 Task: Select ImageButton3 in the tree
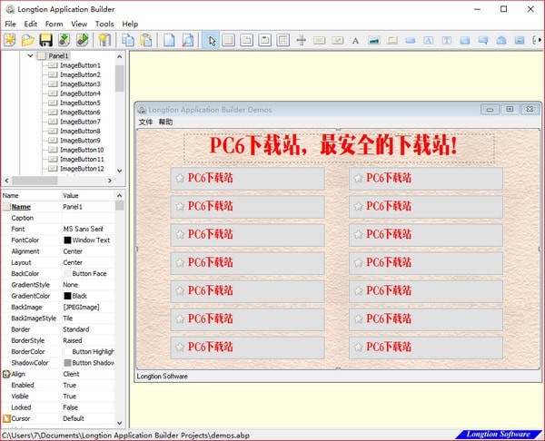(x=80, y=84)
